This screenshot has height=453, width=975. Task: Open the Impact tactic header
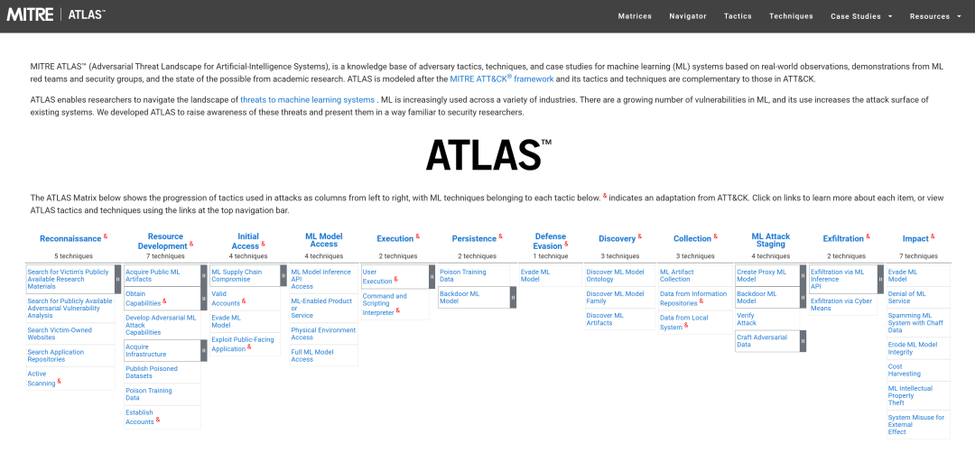915,238
